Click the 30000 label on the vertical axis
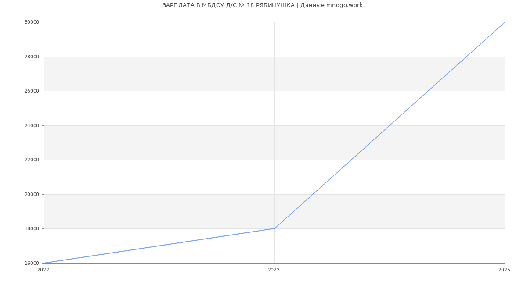Screen dimensions: 527x285 [x=32, y=22]
